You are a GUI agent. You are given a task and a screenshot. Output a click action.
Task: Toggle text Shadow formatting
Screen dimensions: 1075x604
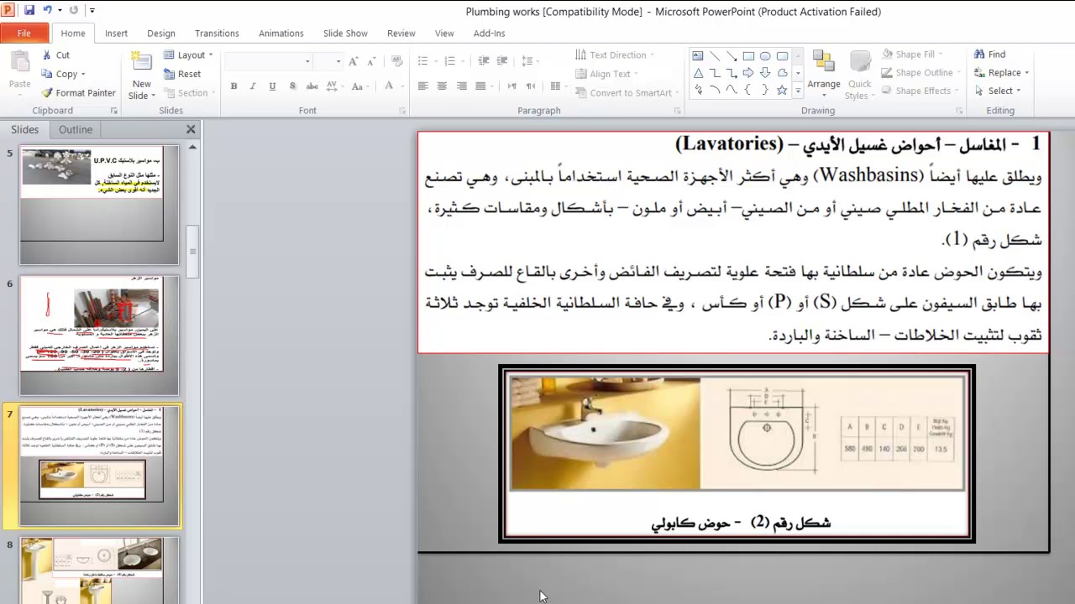pyautogui.click(x=292, y=86)
